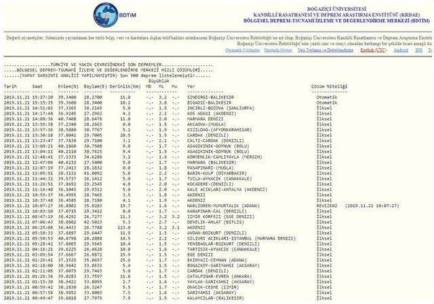The width and height of the screenshot is (434, 304).
Task: Click the BDTIM globe logo
Action: pyautogui.click(x=106, y=15)
